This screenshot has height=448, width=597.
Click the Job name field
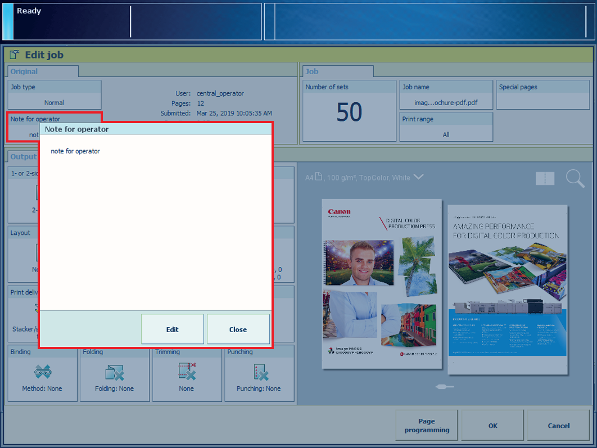pyautogui.click(x=446, y=95)
